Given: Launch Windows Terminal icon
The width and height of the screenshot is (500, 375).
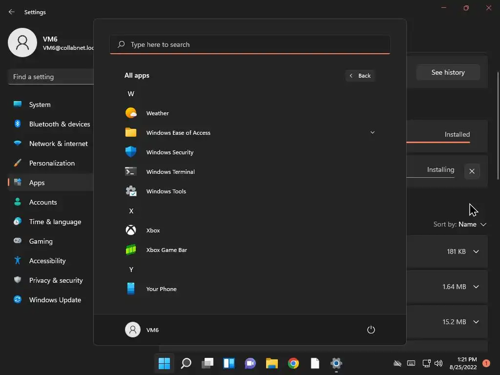Looking at the screenshot, I should click(131, 171).
